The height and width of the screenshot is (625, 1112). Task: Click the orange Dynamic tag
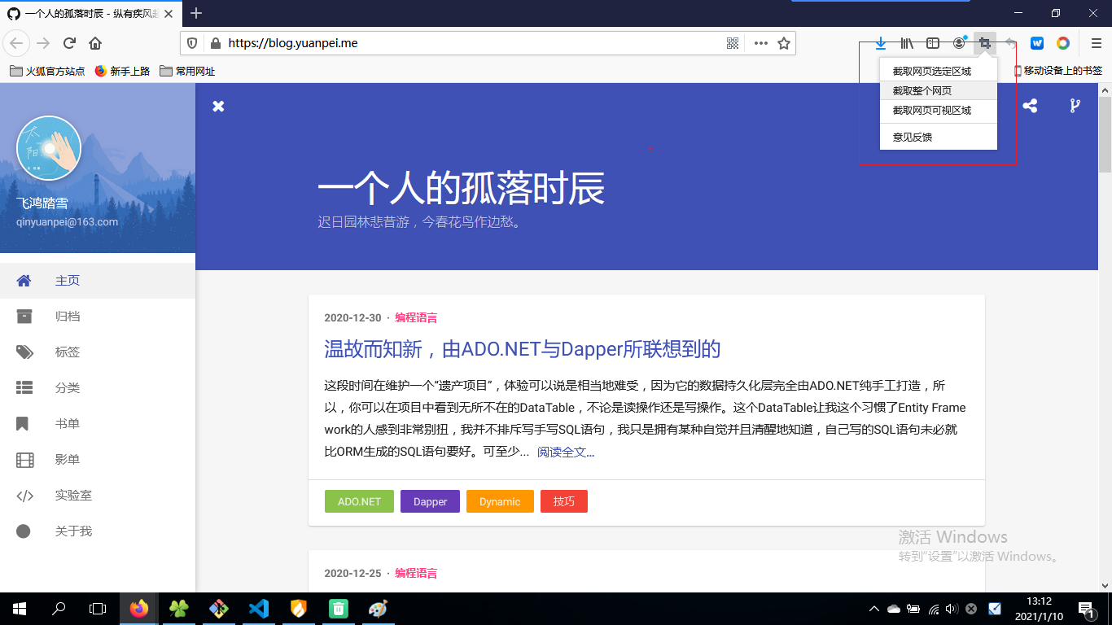coord(500,501)
